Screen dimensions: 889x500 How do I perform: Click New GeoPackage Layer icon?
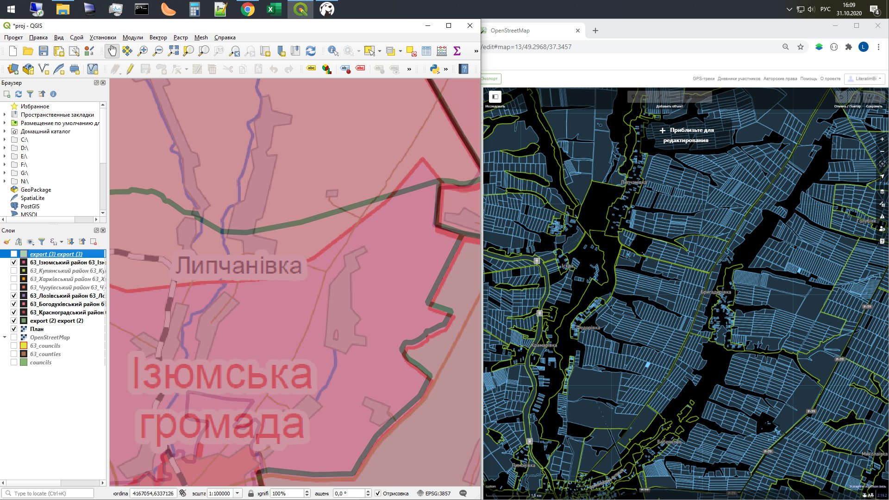coord(28,69)
